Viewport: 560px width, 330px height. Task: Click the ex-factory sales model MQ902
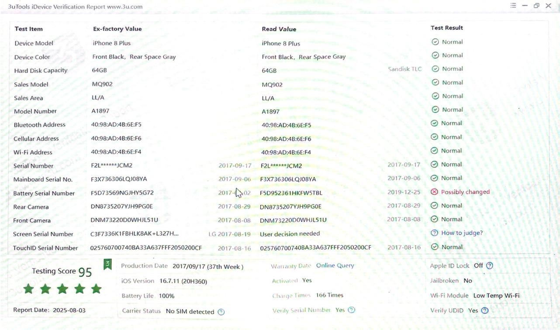tap(102, 84)
